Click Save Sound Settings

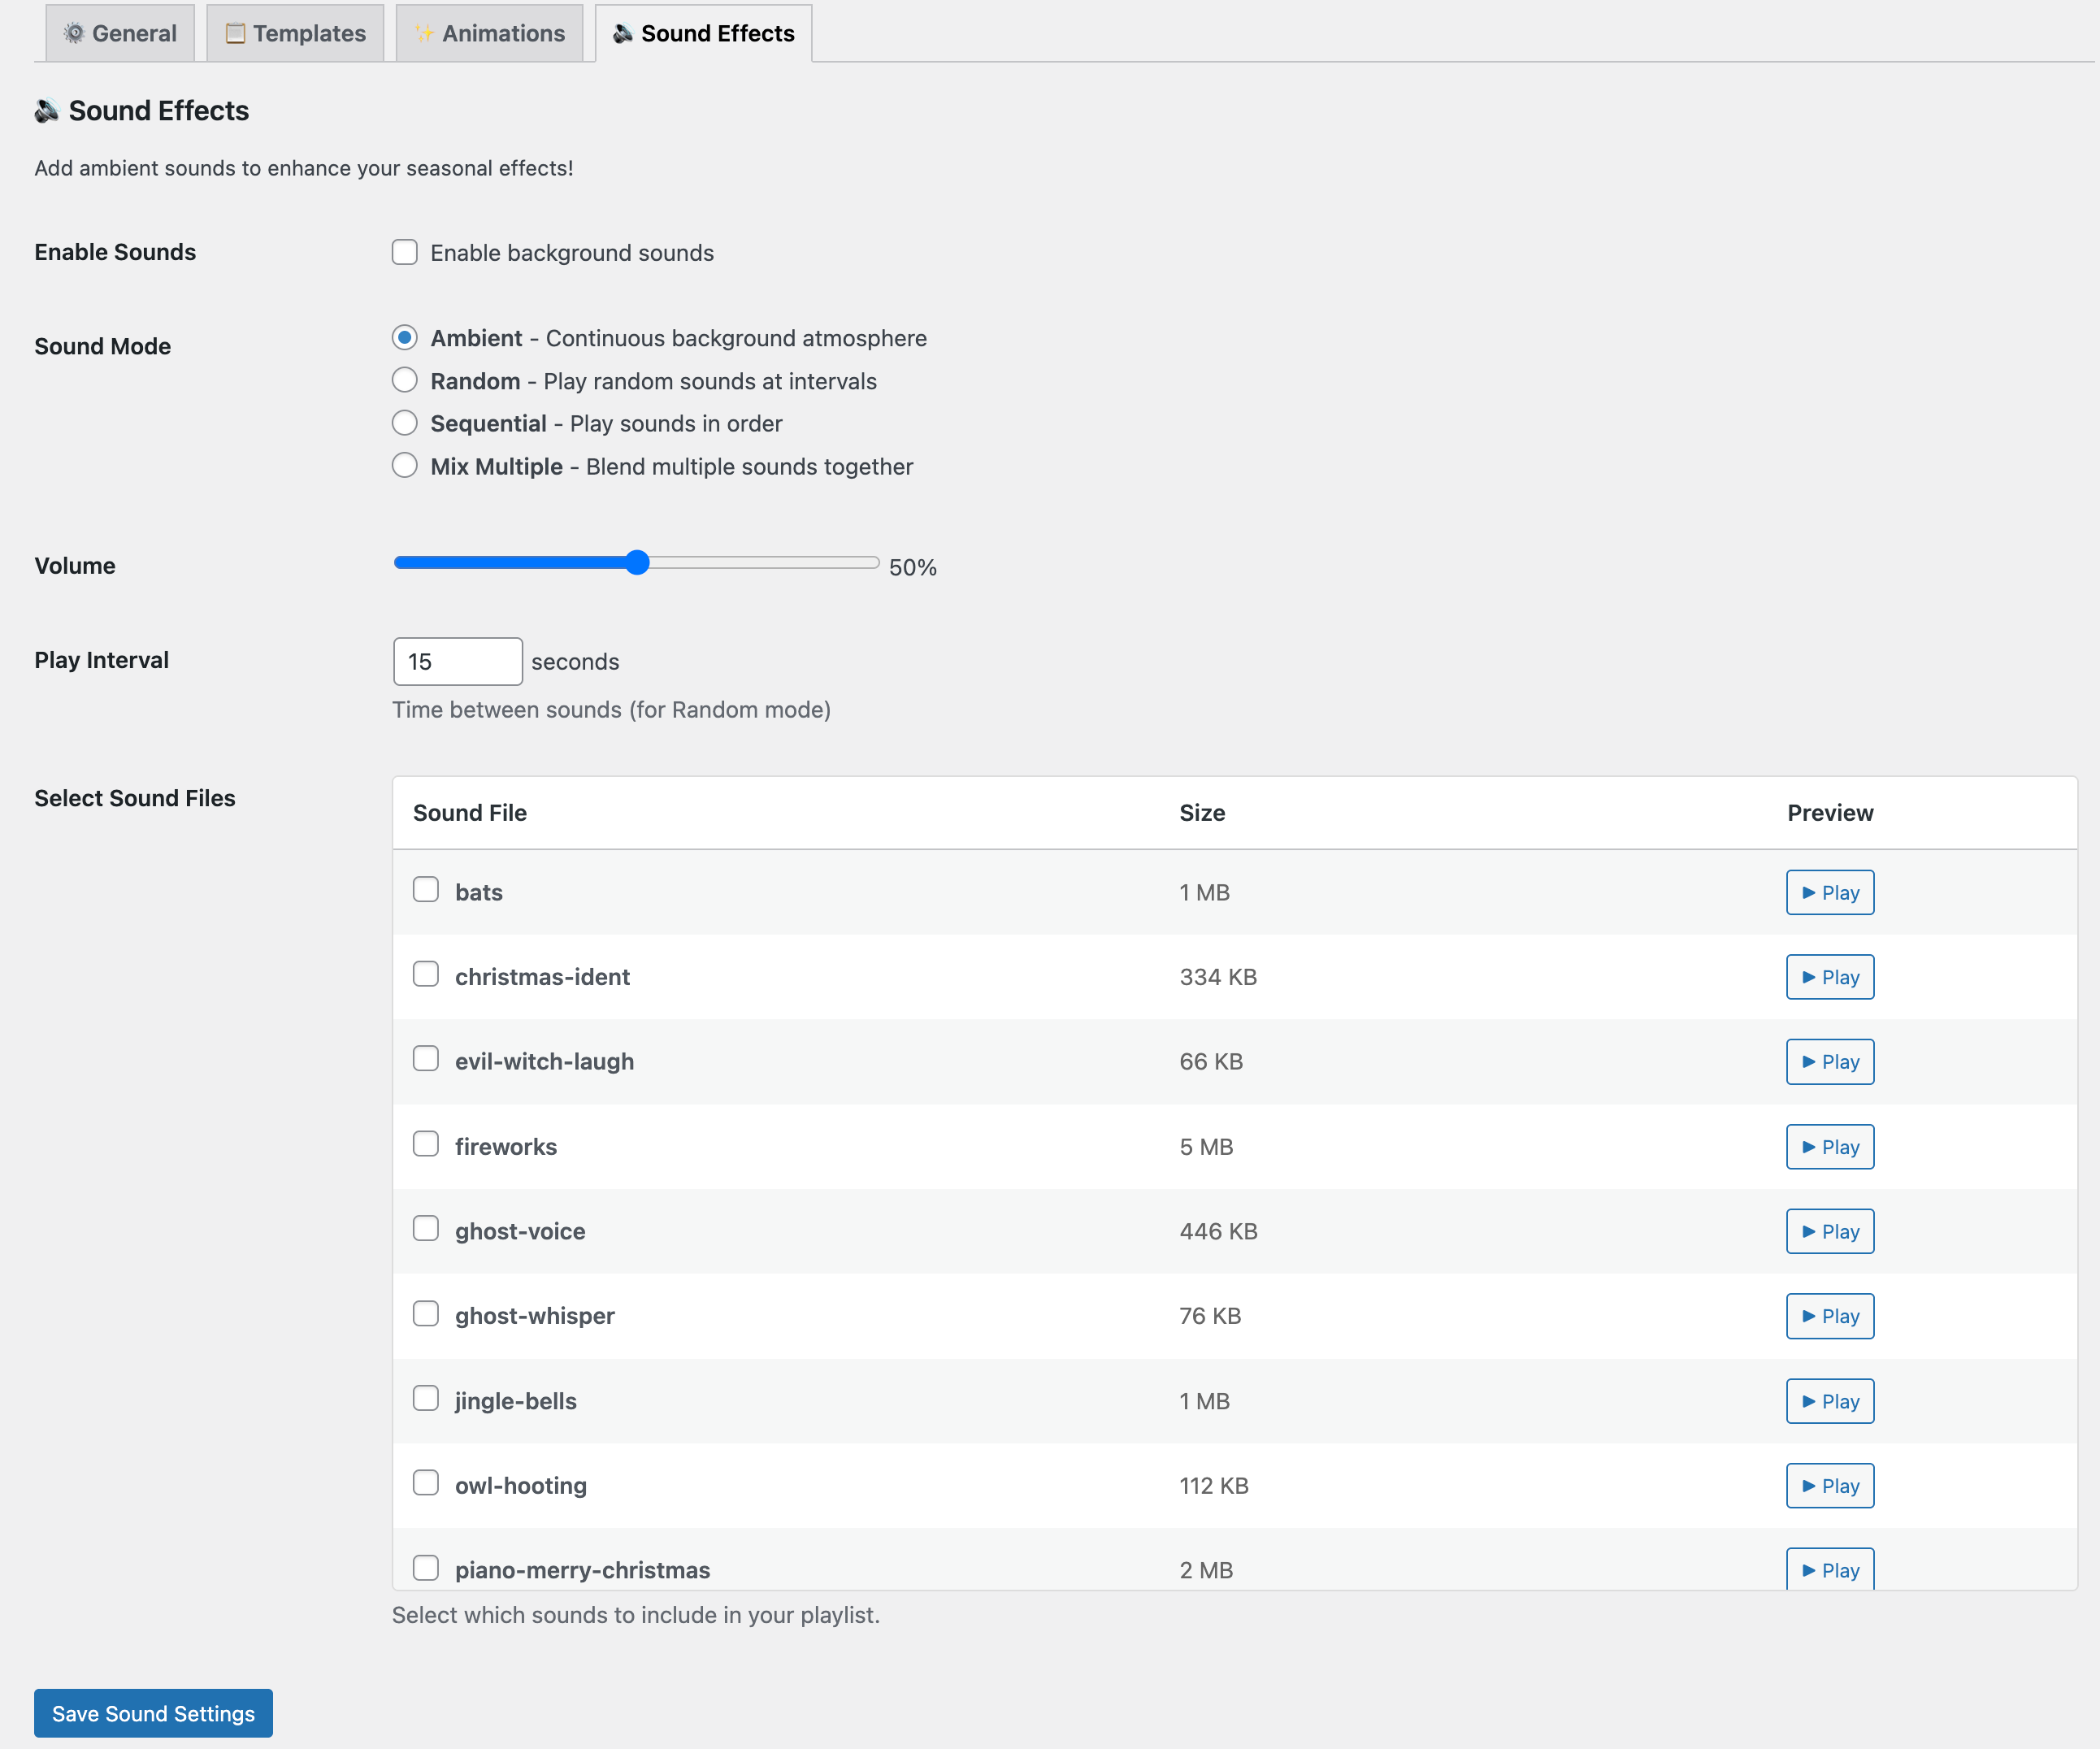[x=152, y=1712]
